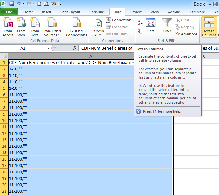This screenshot has width=219, height=195.
Task: Open the Customize Quick Access Toolbar dropdown
Action: pyautogui.click(x=61, y=4)
